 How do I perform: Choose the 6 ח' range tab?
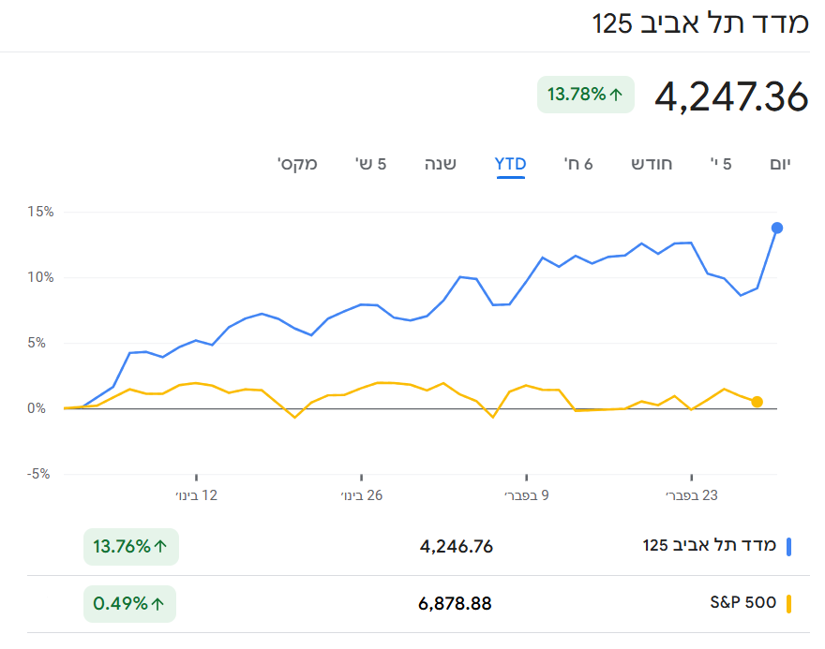(x=578, y=164)
